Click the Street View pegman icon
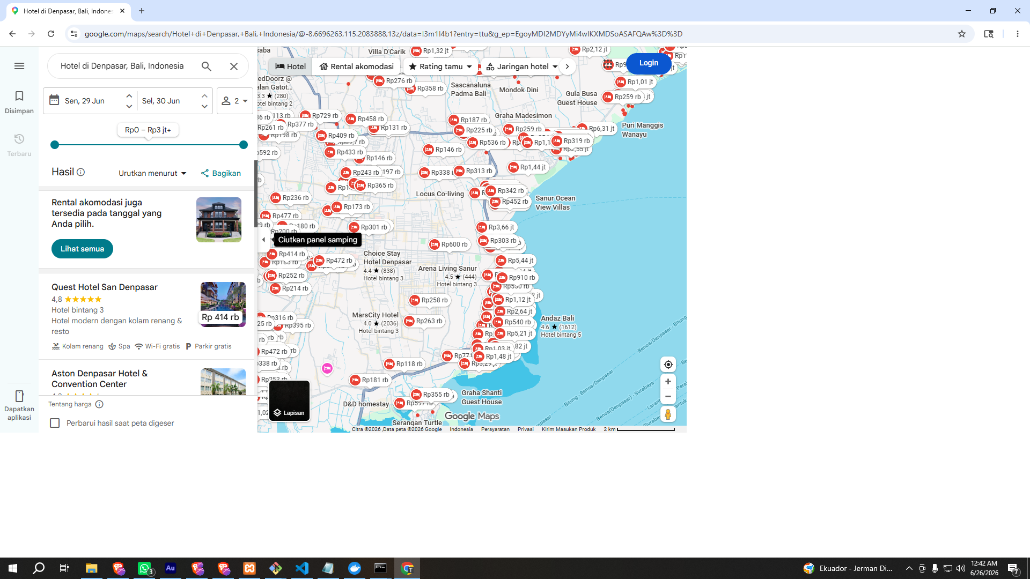1030x579 pixels. coord(668,414)
